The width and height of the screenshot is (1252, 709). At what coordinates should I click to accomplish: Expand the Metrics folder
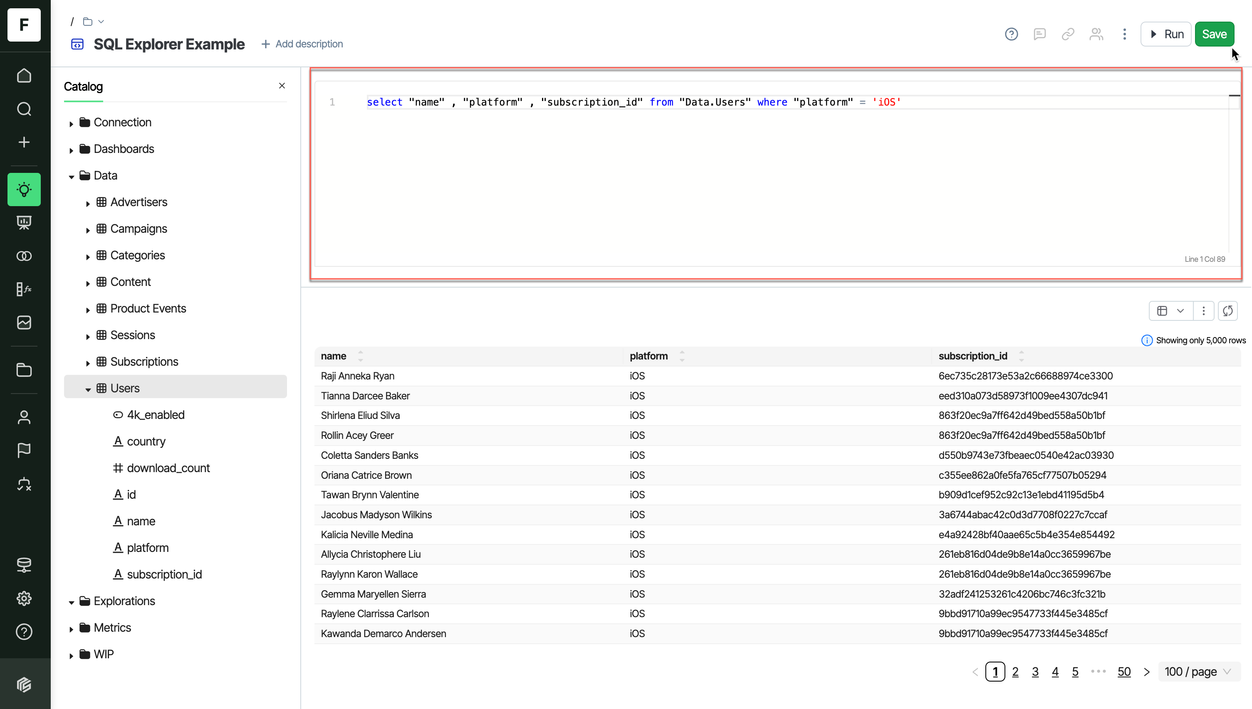[71, 629]
